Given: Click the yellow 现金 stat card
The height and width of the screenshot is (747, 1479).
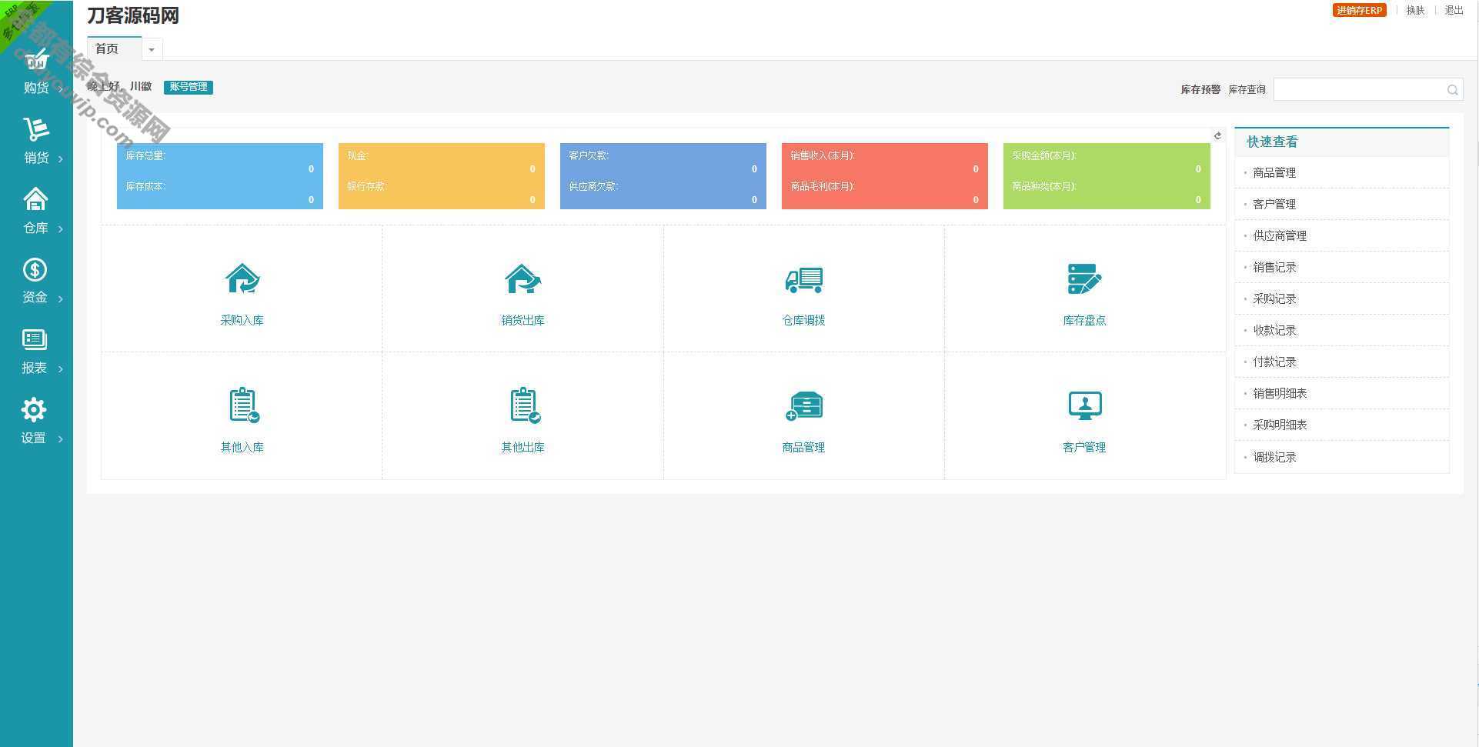Looking at the screenshot, I should tap(442, 176).
